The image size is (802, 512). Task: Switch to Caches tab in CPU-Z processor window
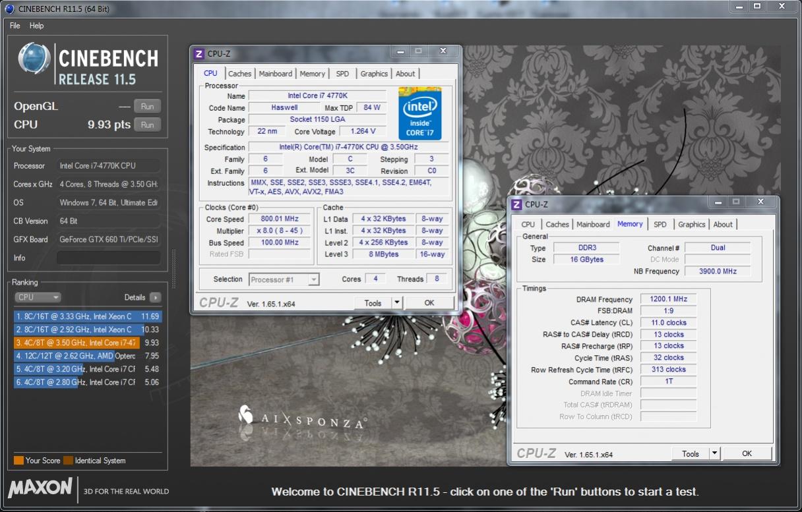click(240, 74)
